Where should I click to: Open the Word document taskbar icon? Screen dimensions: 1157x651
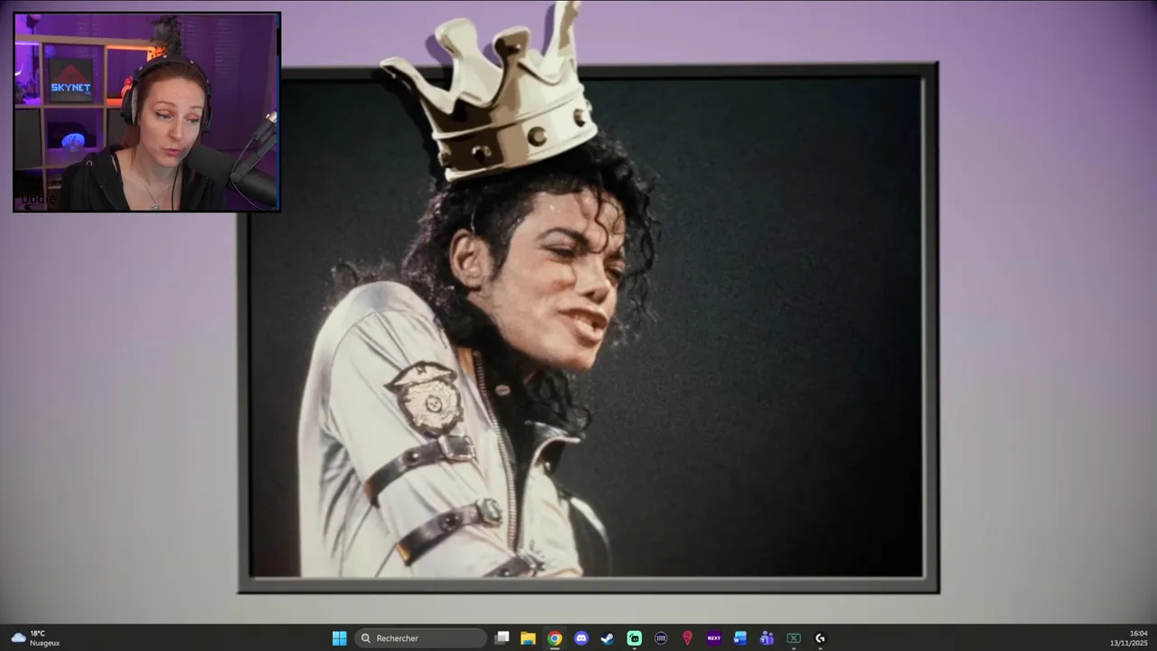pos(740,638)
